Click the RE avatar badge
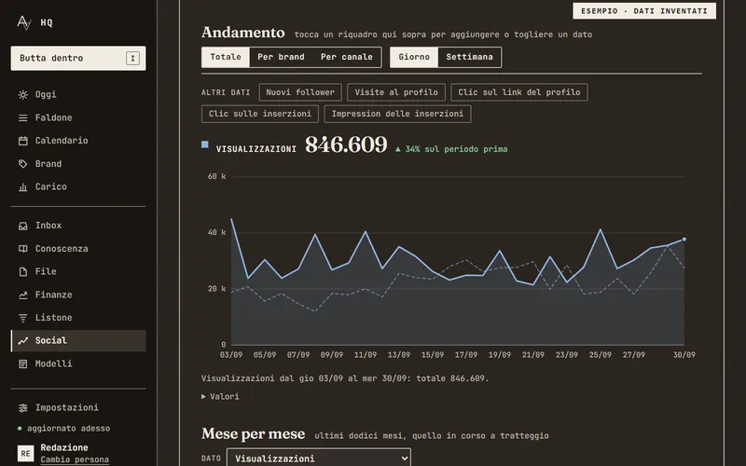The width and height of the screenshot is (746, 466). click(x=25, y=453)
